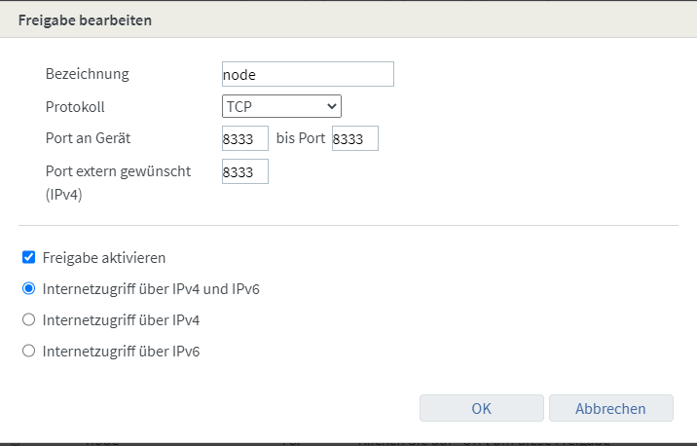Uncheck the Freigabe aktivieren checkbox

pyautogui.click(x=28, y=258)
